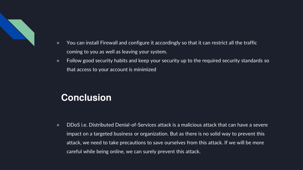Click the line starting 'impact on a targeted business'

point(165,134)
